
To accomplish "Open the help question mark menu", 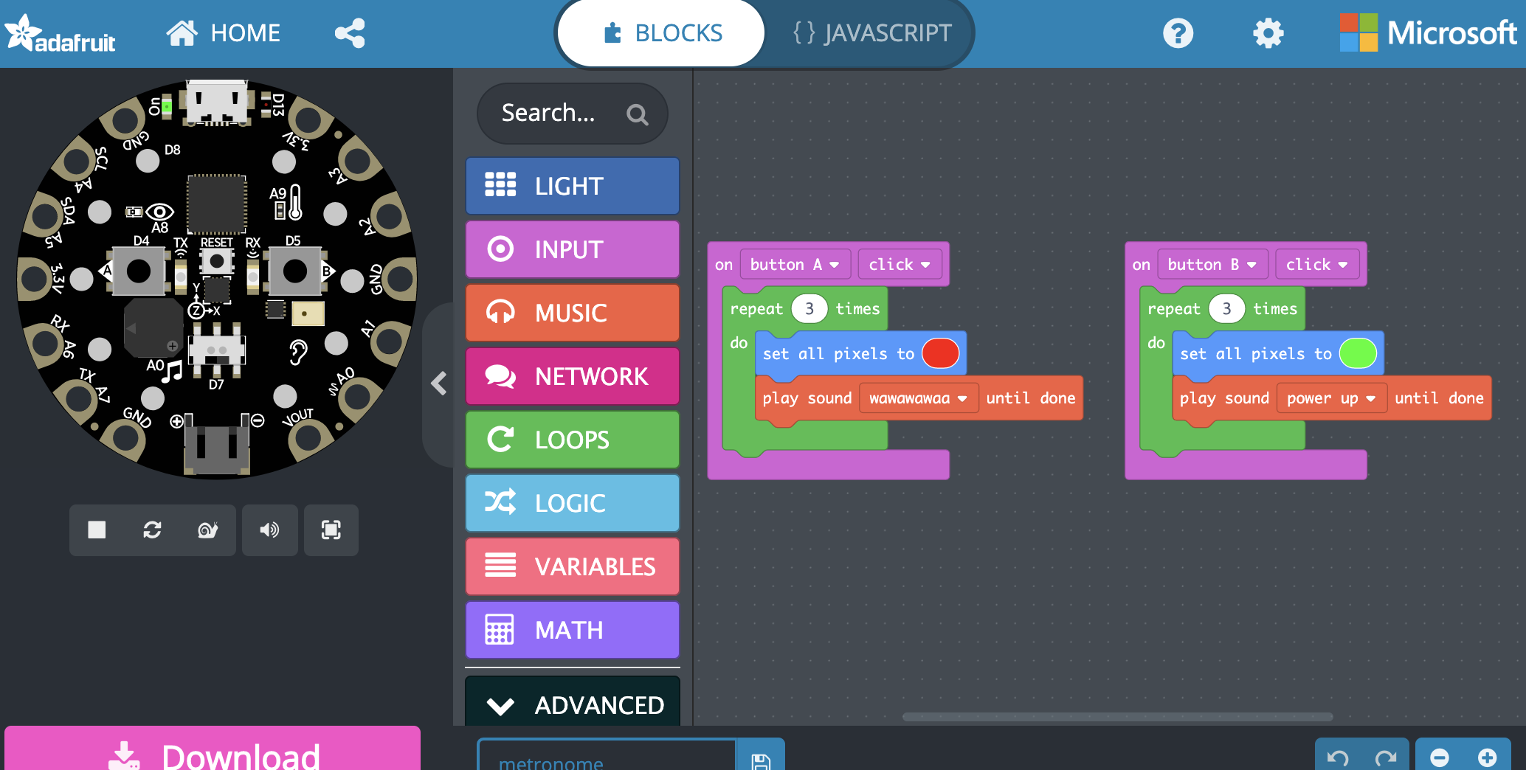I will coord(1178,33).
